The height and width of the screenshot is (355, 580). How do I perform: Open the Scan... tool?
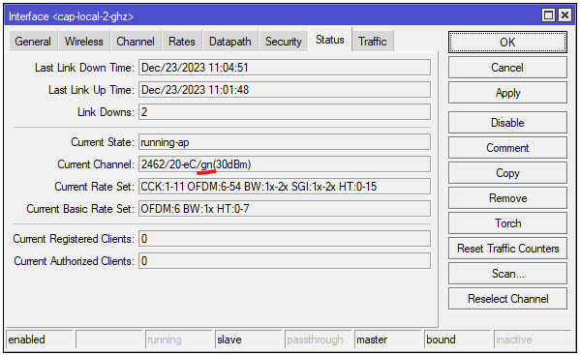(507, 274)
